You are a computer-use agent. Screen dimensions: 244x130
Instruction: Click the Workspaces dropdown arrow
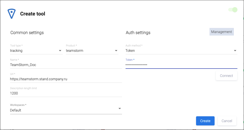coord(119,109)
